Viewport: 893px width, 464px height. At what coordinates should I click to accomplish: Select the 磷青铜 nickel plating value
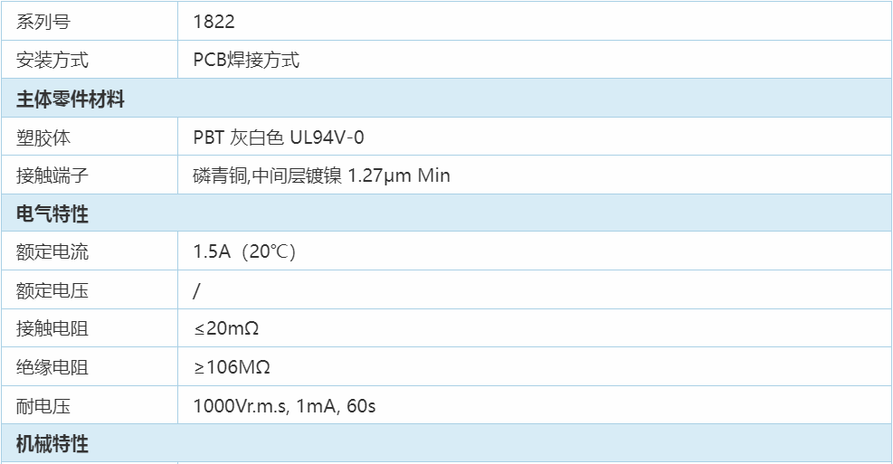pos(322,175)
